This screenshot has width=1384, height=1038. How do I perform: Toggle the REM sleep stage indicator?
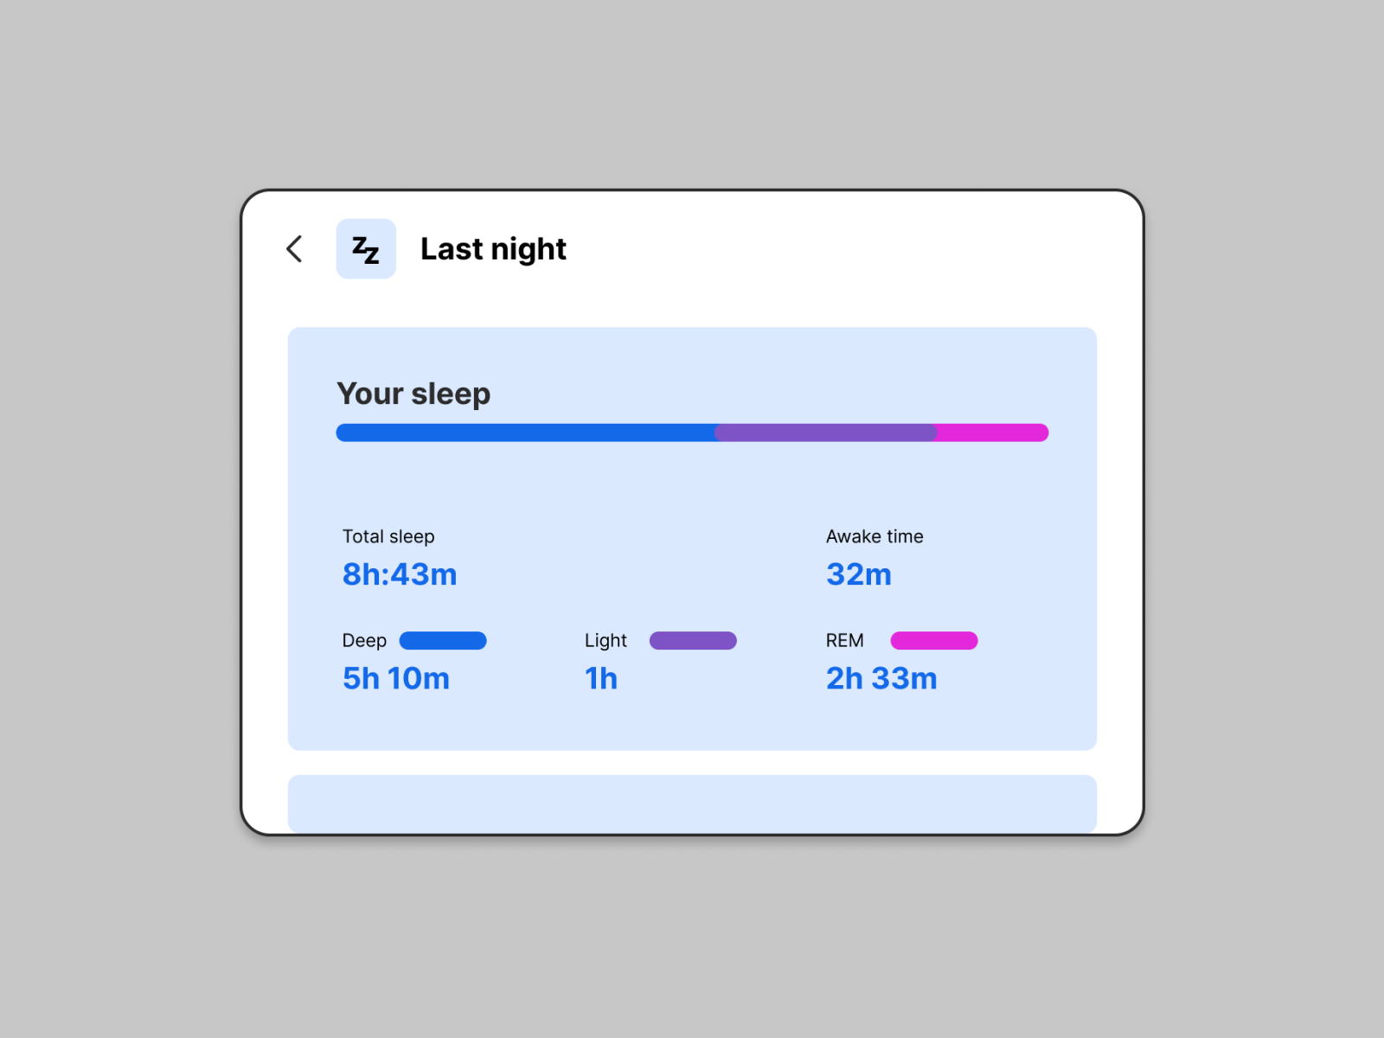pos(933,640)
